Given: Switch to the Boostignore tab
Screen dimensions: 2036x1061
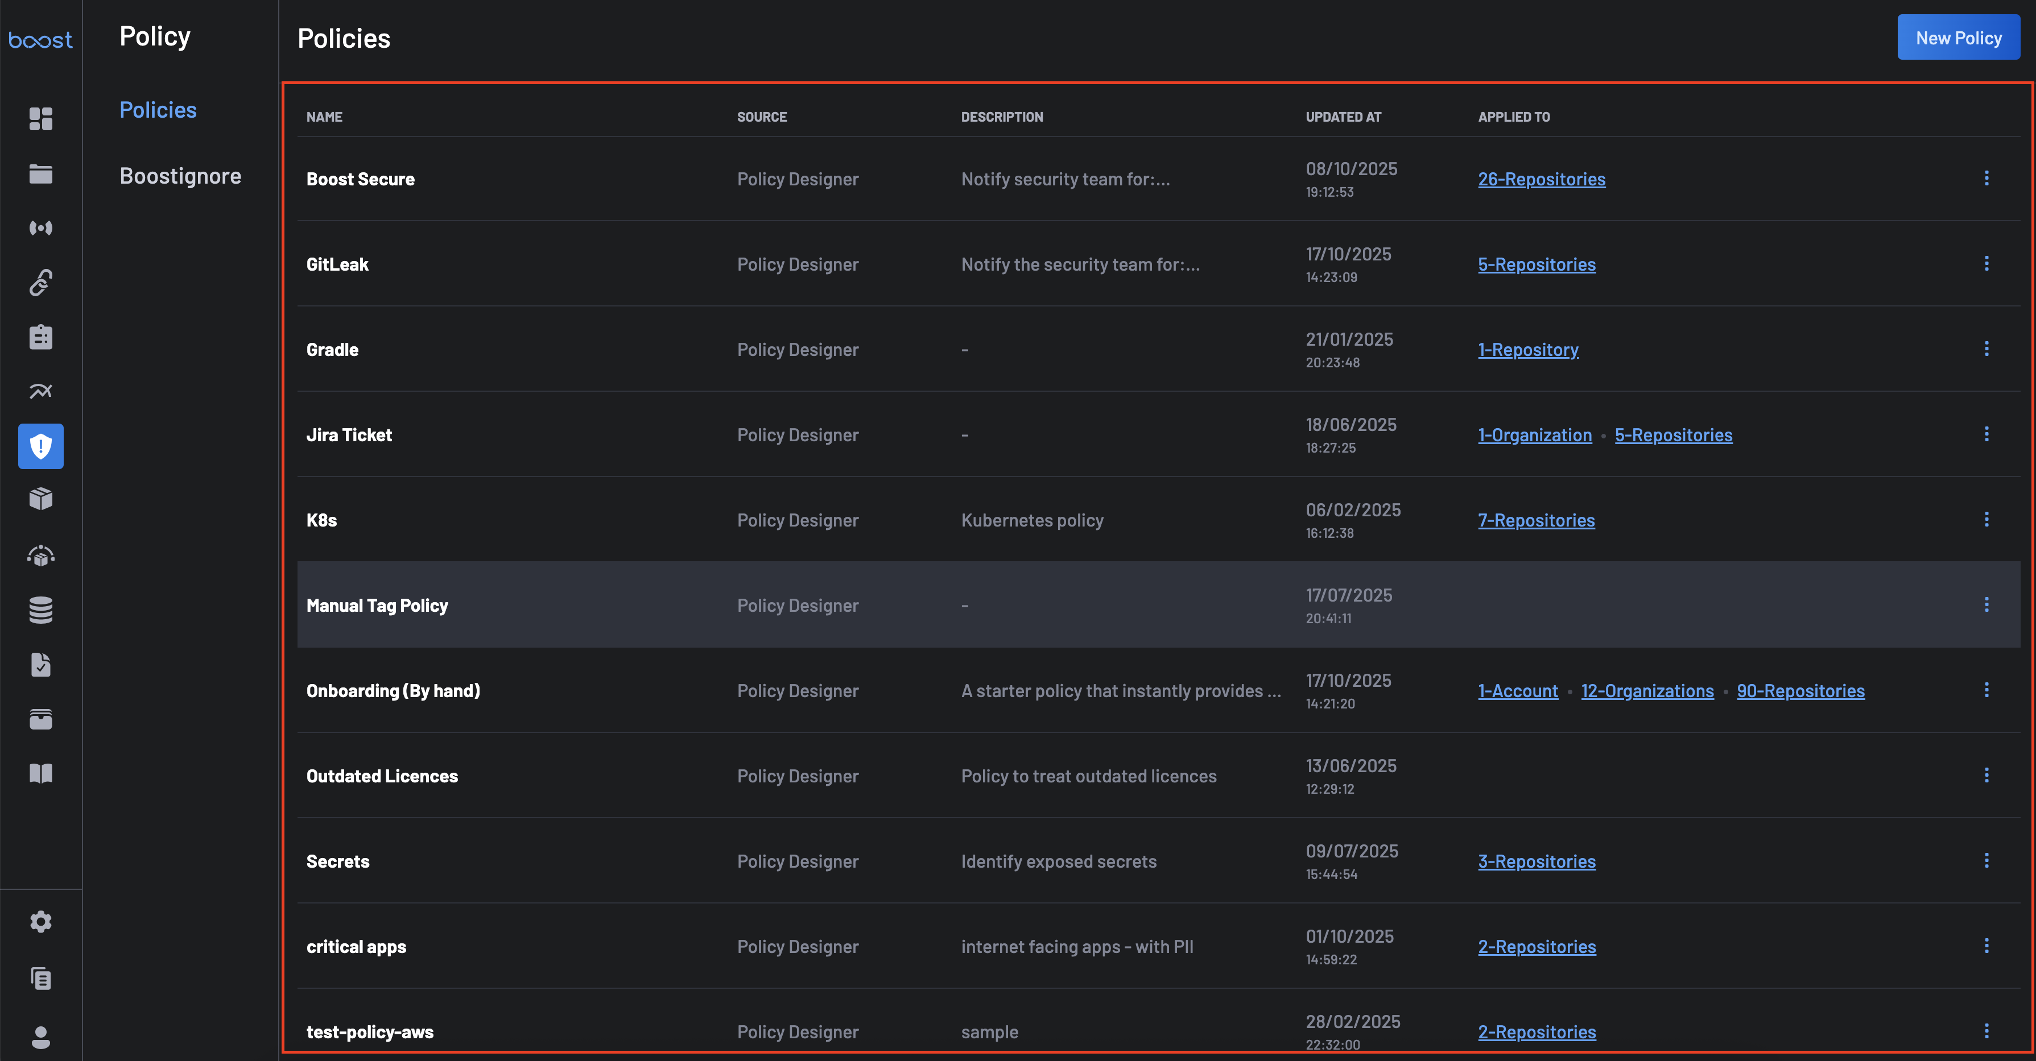Looking at the screenshot, I should (180, 176).
